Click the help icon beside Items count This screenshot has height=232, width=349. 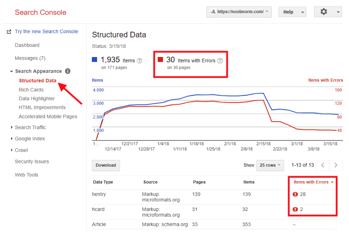pos(140,61)
